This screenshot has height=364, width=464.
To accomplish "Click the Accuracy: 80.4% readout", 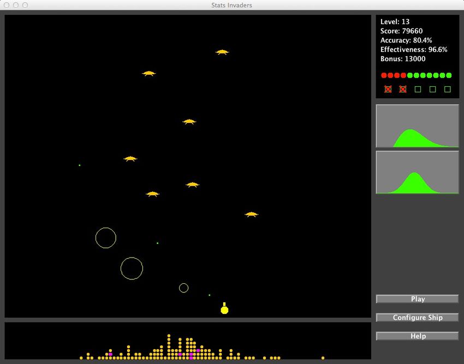I will point(406,40).
